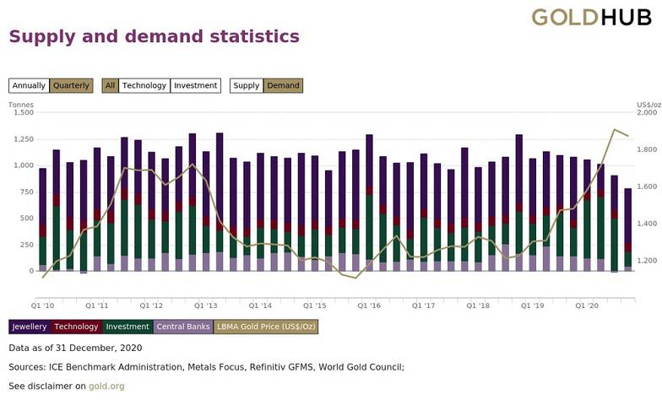Select the Demand data button

pos(283,85)
